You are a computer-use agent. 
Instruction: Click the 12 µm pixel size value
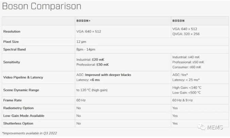81,41
